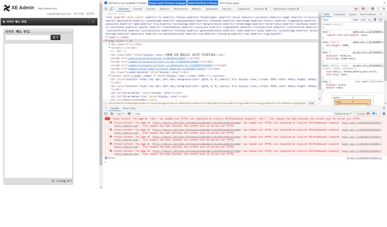Screen dimensions: 387x227
Task: Click the 로그아웃 link
Action: 79,14
